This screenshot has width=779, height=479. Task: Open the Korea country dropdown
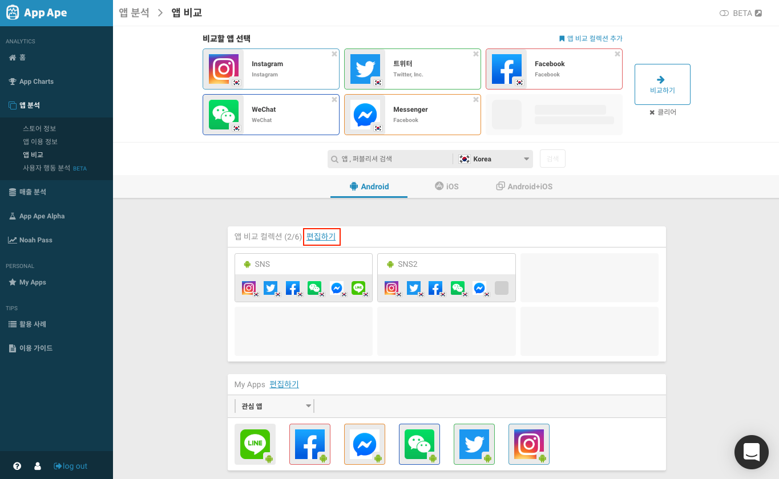[x=493, y=159]
